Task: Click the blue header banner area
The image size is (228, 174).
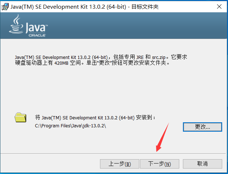Action: 113,26
